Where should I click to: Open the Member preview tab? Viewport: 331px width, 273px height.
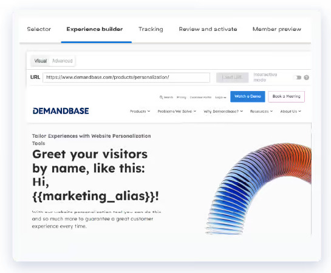pyautogui.click(x=277, y=29)
